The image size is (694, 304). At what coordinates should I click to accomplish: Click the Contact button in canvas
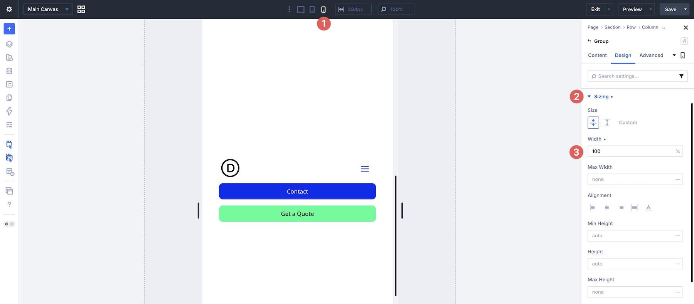(x=297, y=191)
